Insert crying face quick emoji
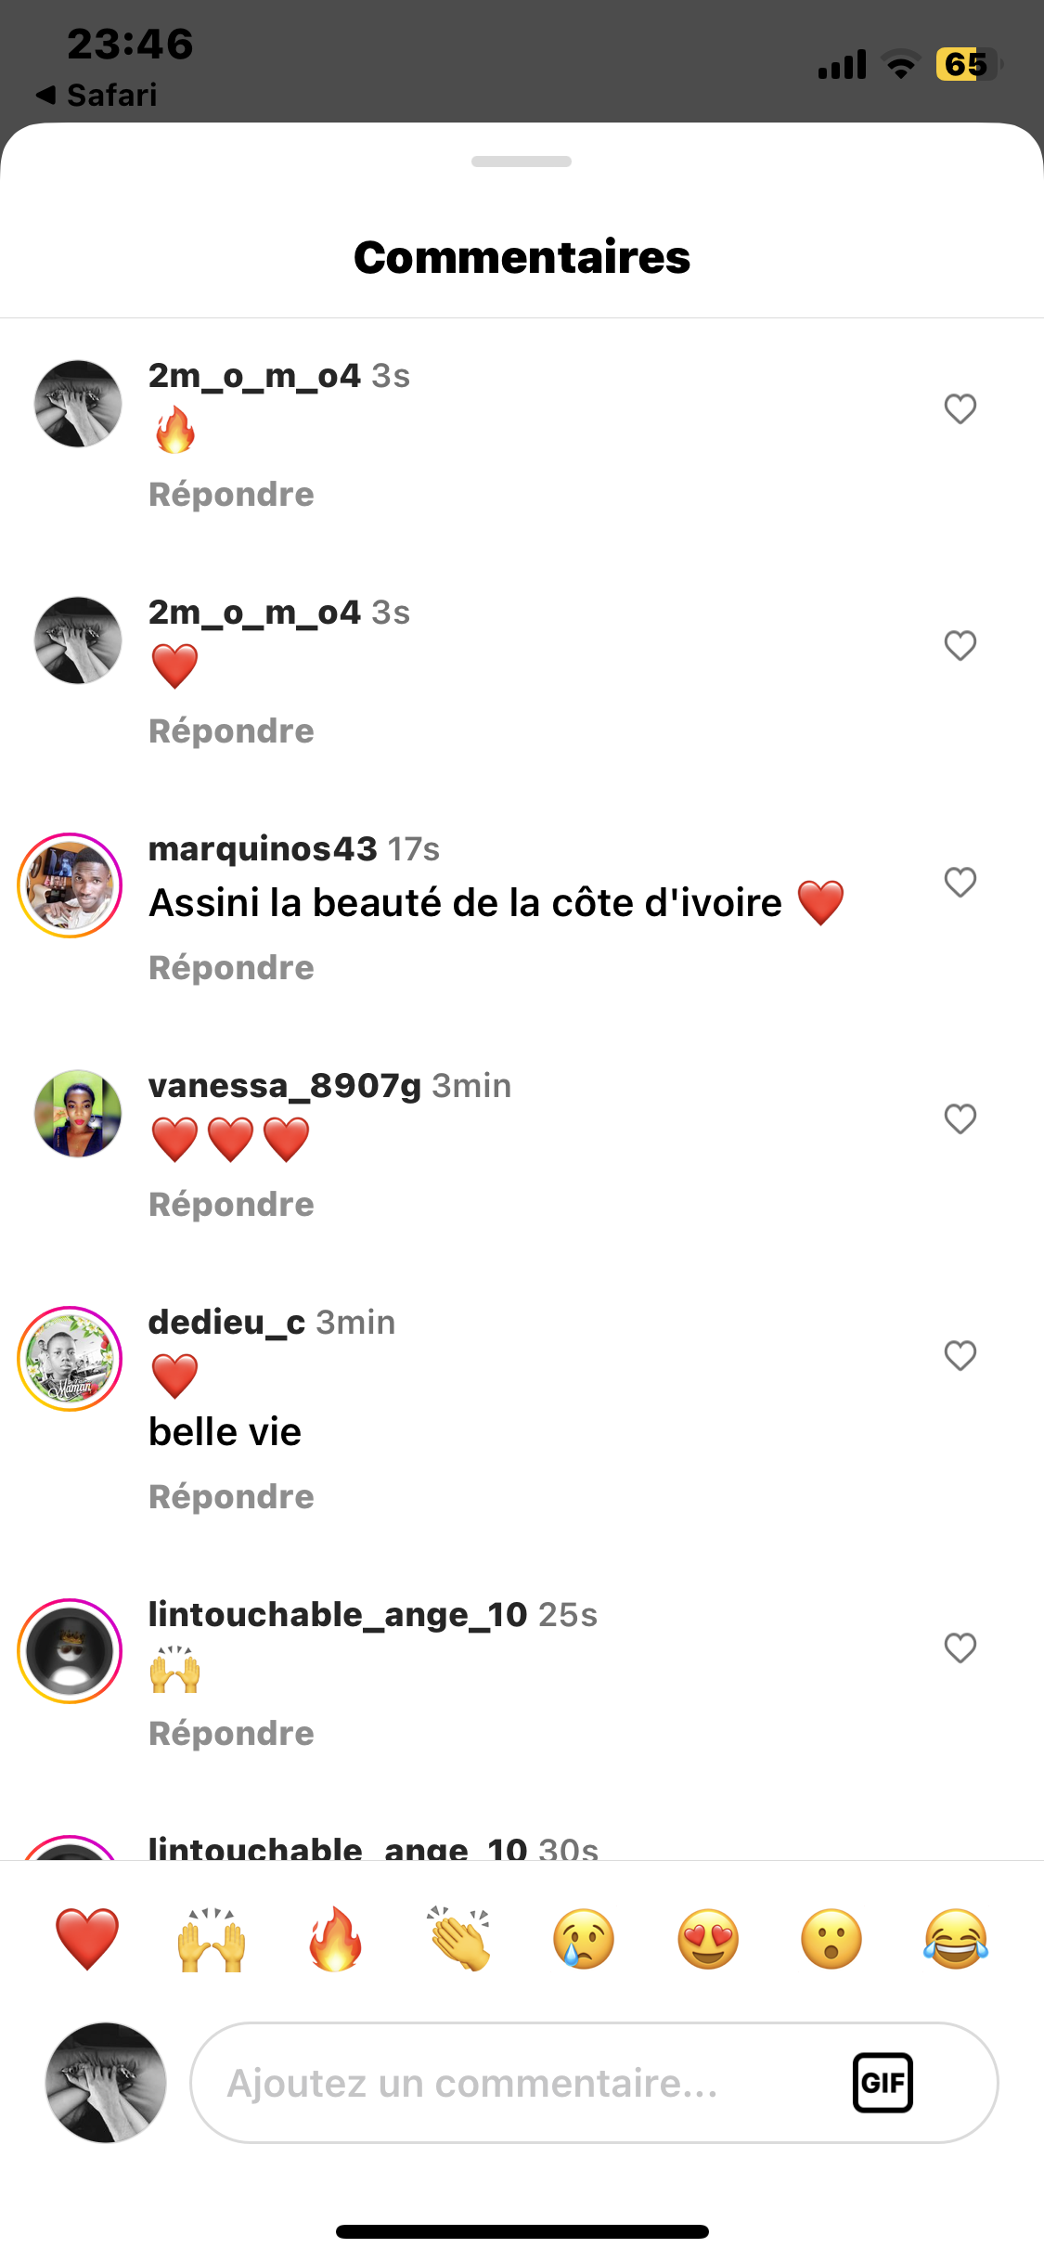 584,1939
